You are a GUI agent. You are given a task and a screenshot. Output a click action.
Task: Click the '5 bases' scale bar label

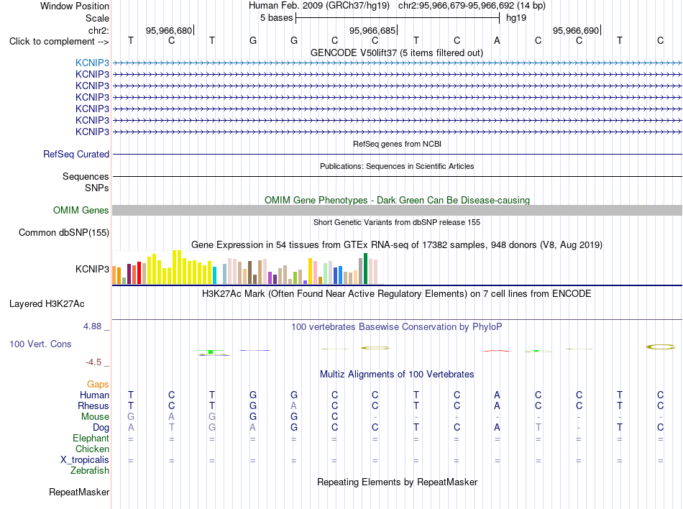pyautogui.click(x=276, y=18)
